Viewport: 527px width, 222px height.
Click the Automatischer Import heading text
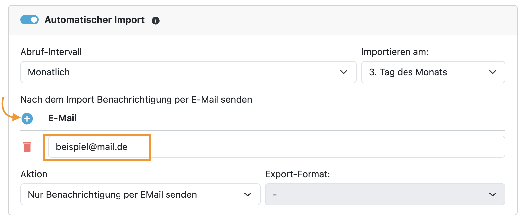click(95, 20)
